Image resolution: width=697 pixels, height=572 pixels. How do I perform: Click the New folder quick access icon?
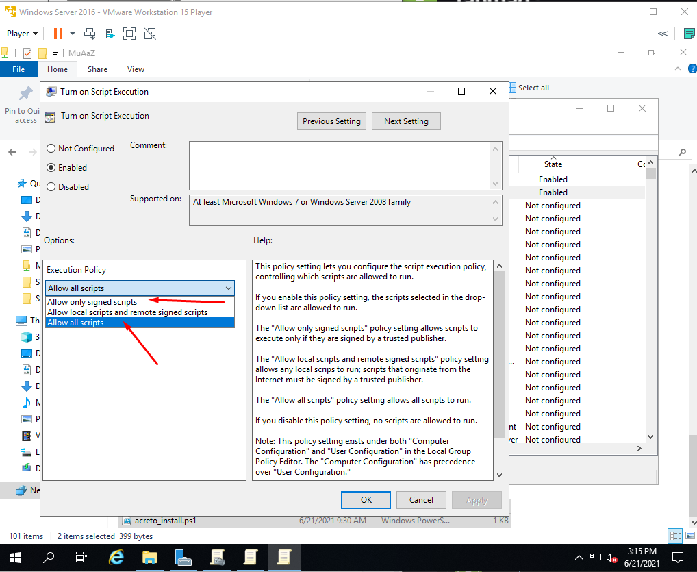(42, 53)
